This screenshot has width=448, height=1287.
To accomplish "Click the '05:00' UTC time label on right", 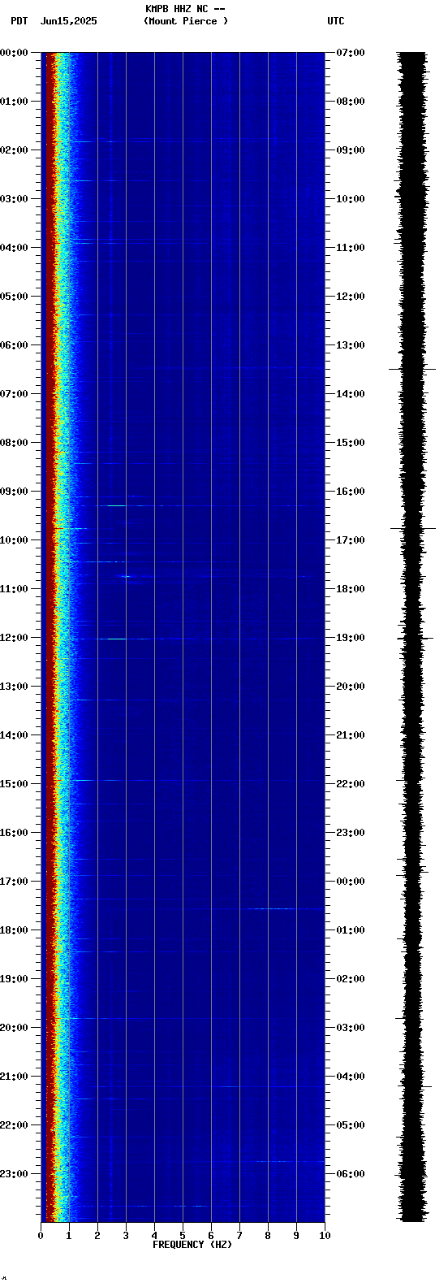I will point(351,1125).
